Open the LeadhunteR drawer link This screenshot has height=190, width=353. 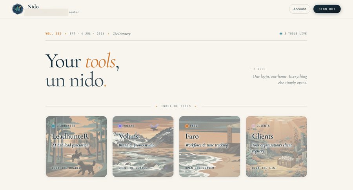click(66, 168)
